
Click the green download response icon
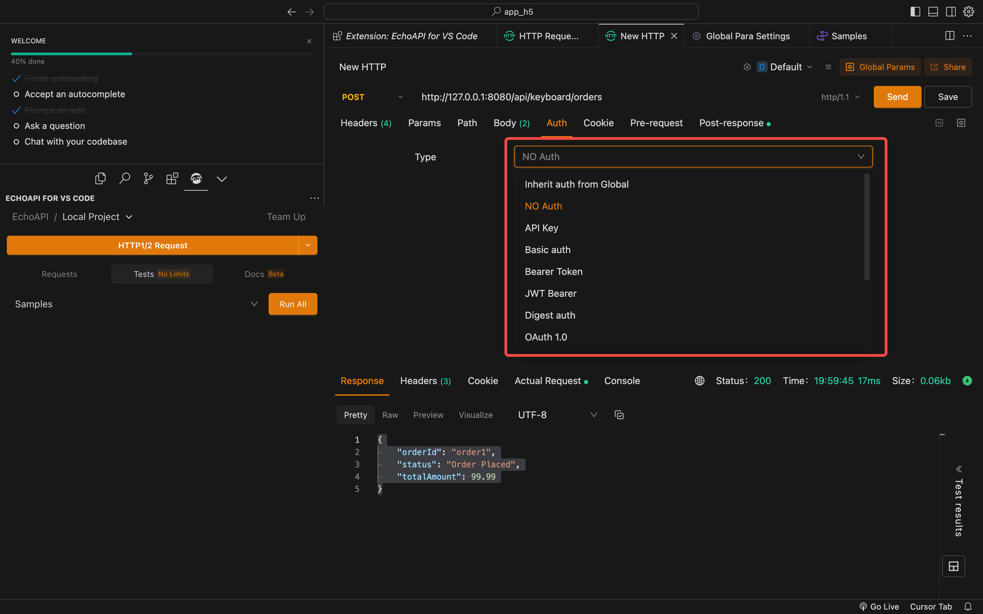point(967,380)
